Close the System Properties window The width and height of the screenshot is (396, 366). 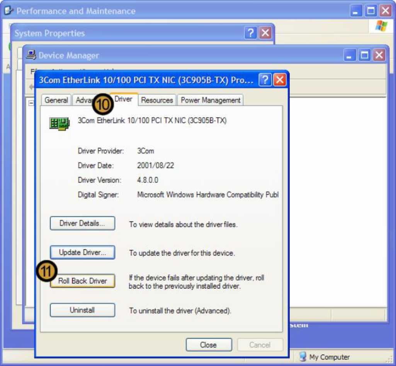[x=265, y=33]
